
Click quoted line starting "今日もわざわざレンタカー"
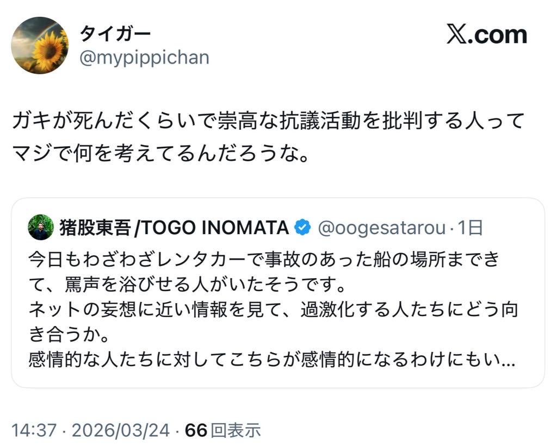263,259
